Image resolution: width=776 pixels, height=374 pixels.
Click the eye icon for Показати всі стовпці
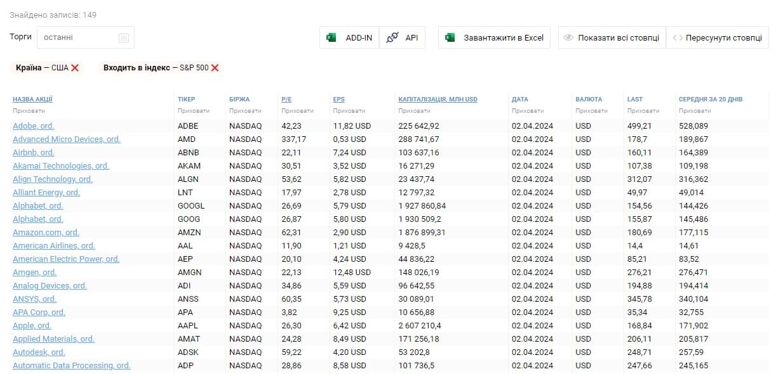click(x=568, y=37)
